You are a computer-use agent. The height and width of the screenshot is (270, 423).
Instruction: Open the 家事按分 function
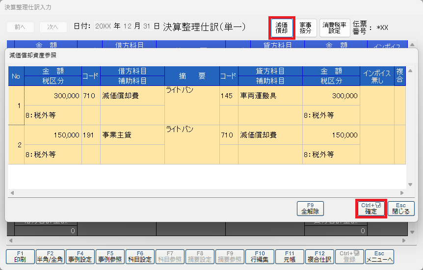305,27
